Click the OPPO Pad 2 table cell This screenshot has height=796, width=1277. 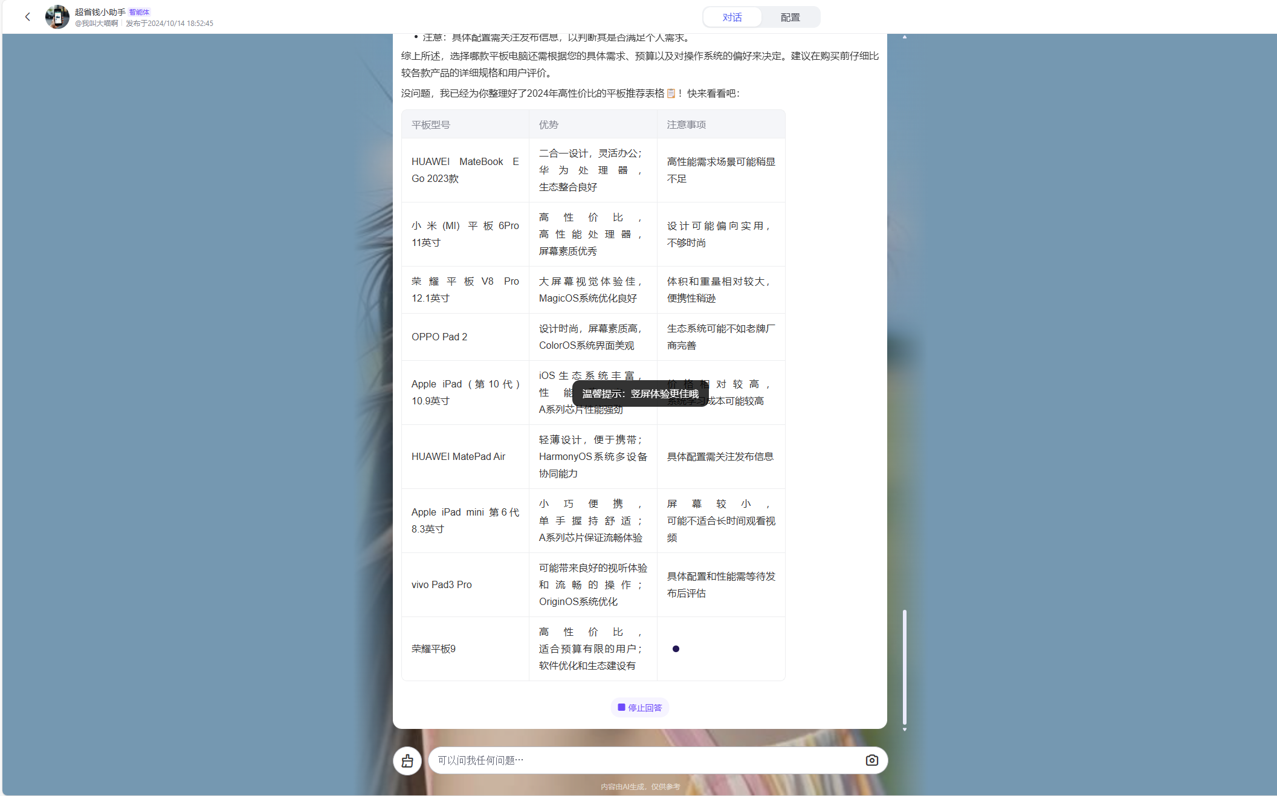click(439, 337)
